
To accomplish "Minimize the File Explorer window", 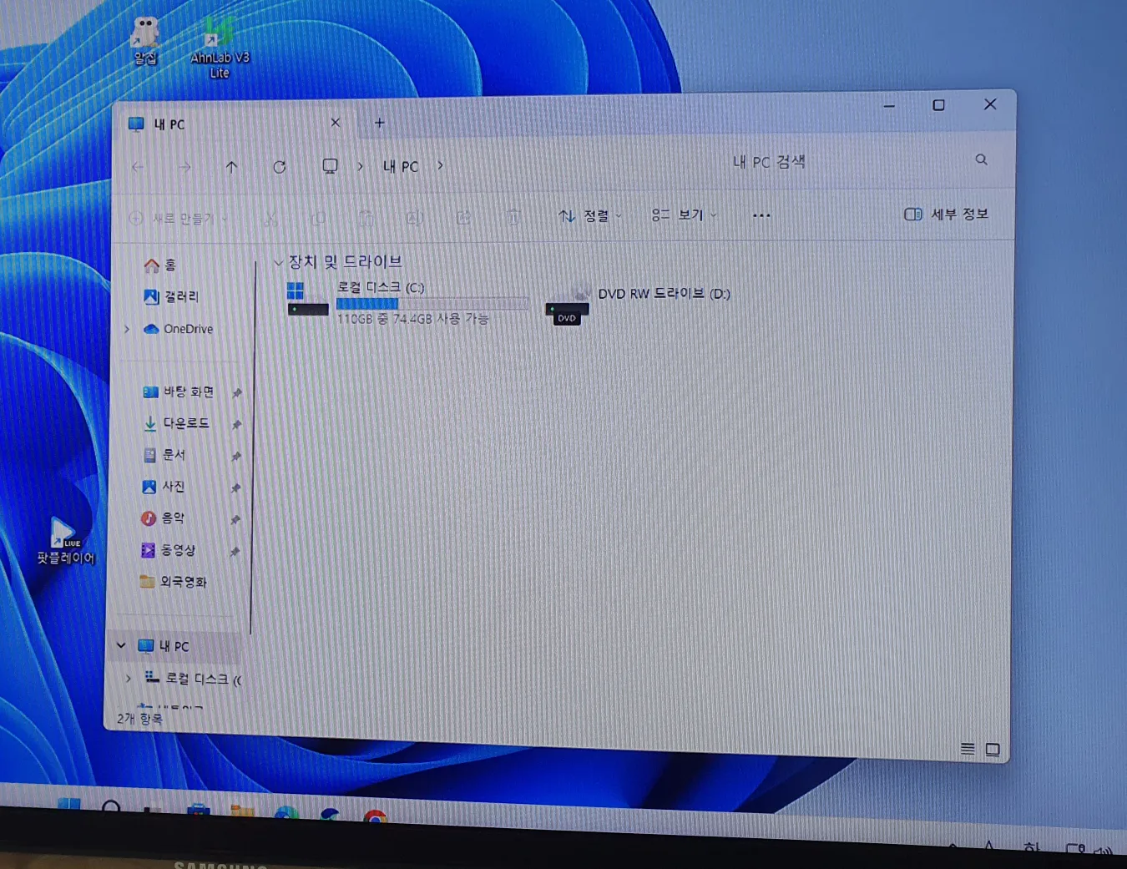I will pyautogui.click(x=889, y=106).
